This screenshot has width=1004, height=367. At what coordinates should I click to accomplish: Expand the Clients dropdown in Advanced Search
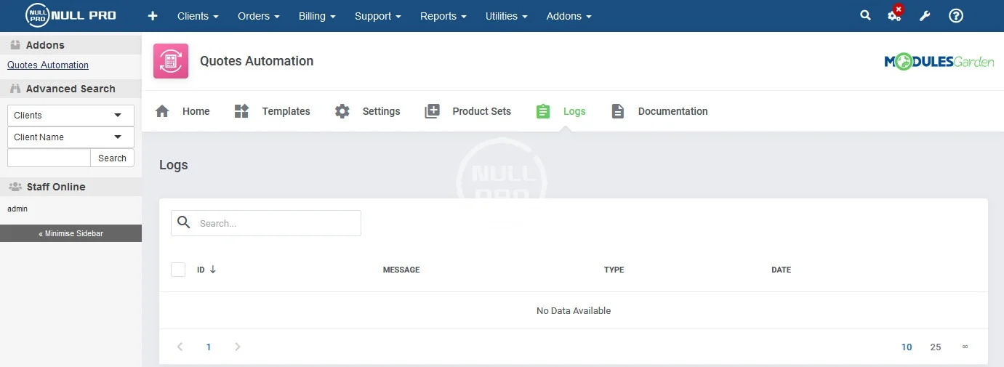71,116
